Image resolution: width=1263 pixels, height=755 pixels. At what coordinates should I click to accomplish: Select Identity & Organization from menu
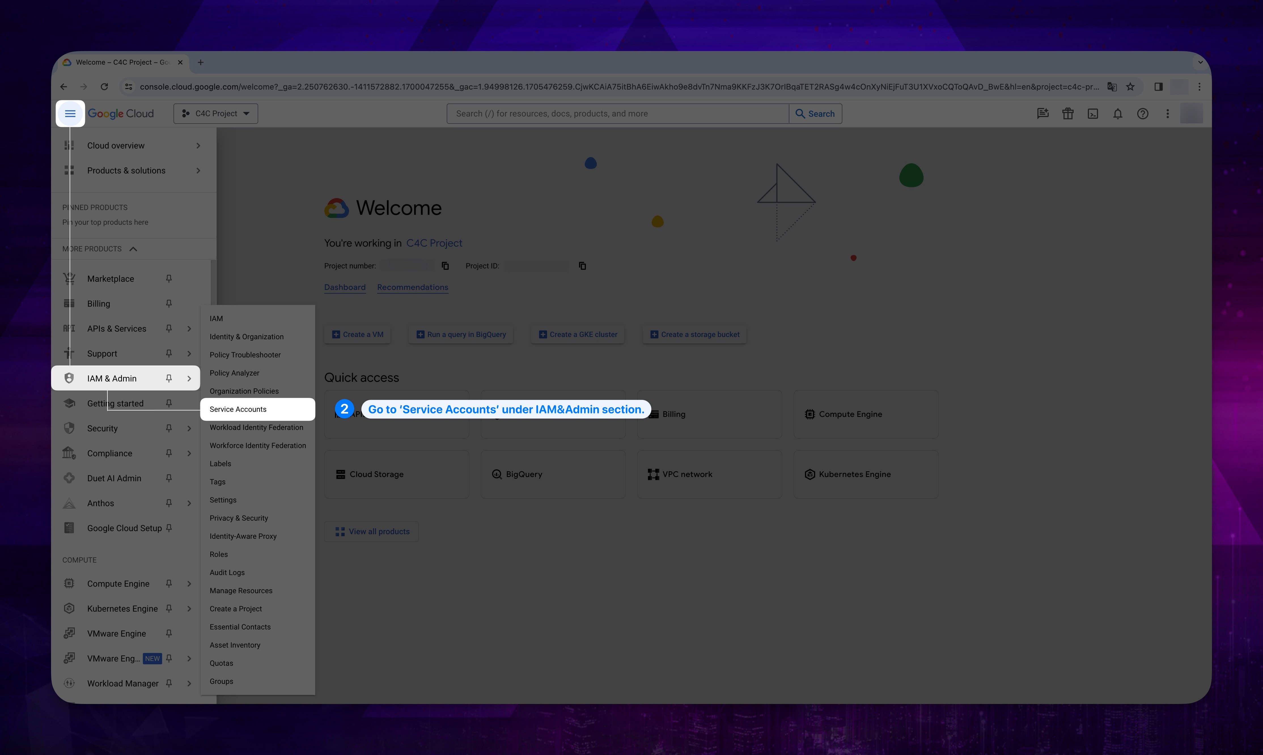click(x=246, y=336)
